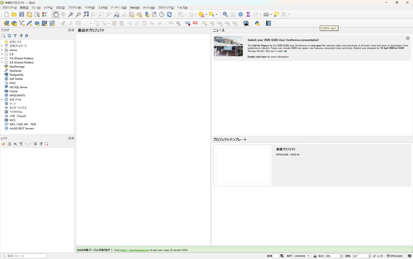This screenshot has width=413, height=259.
Task: Open the レイヤ menu
Action: [x=48, y=7]
